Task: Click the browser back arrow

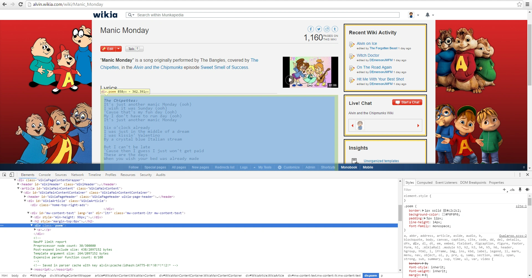Action: (4, 4)
